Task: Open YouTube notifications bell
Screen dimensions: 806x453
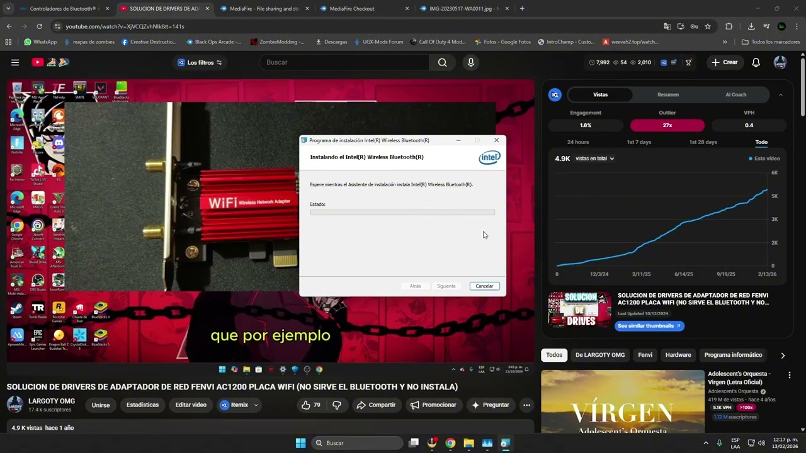Action: click(x=756, y=62)
